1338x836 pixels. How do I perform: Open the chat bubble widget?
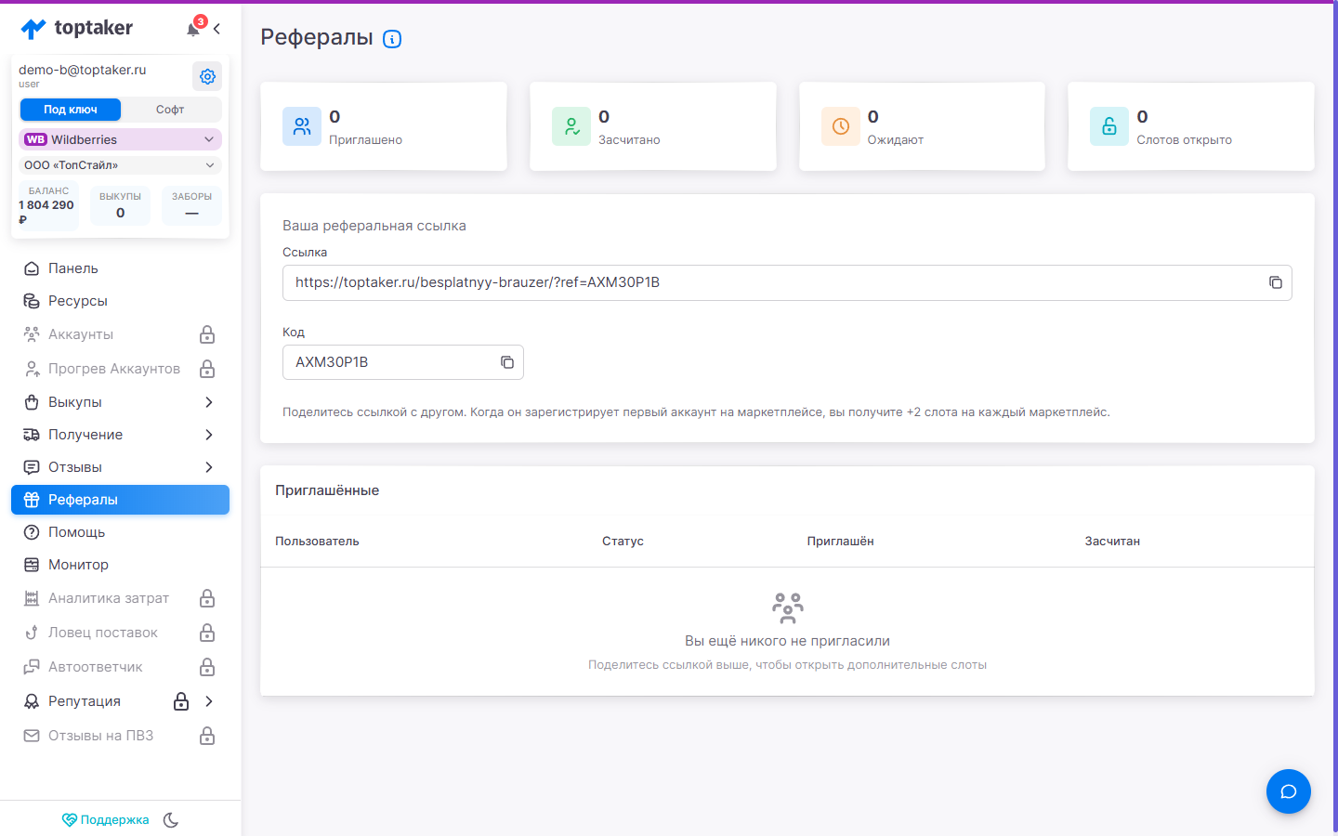coord(1289,791)
